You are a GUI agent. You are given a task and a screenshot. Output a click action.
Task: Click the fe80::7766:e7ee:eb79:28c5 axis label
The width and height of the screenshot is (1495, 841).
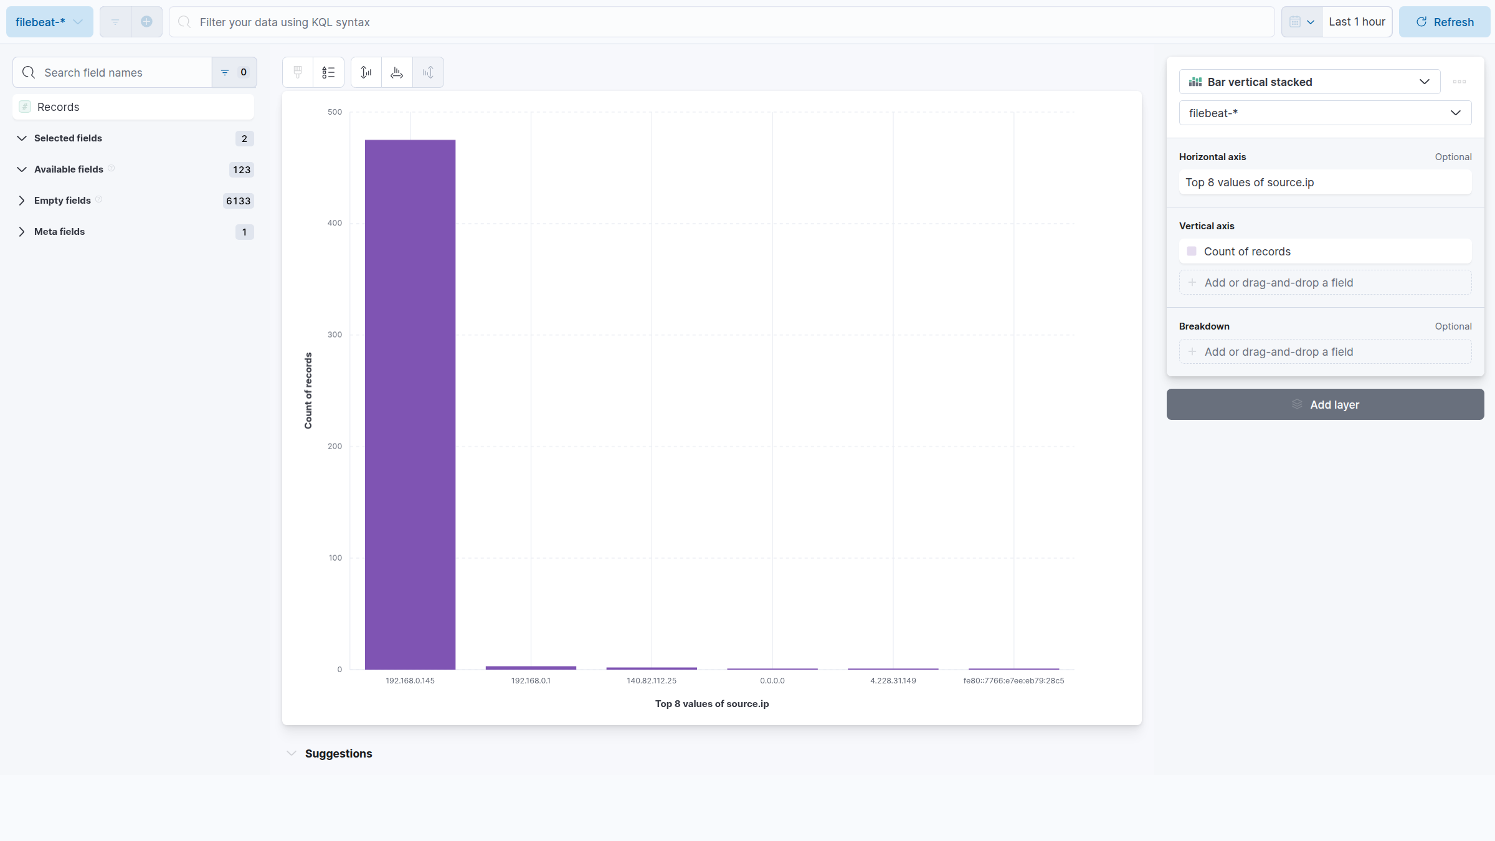(x=1013, y=680)
